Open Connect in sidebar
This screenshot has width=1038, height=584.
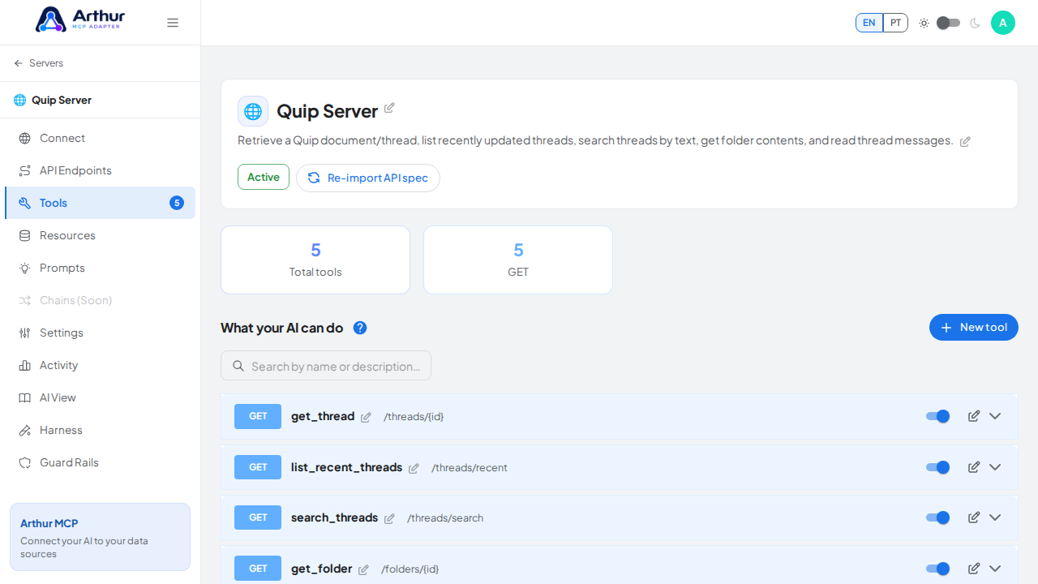click(x=100, y=138)
